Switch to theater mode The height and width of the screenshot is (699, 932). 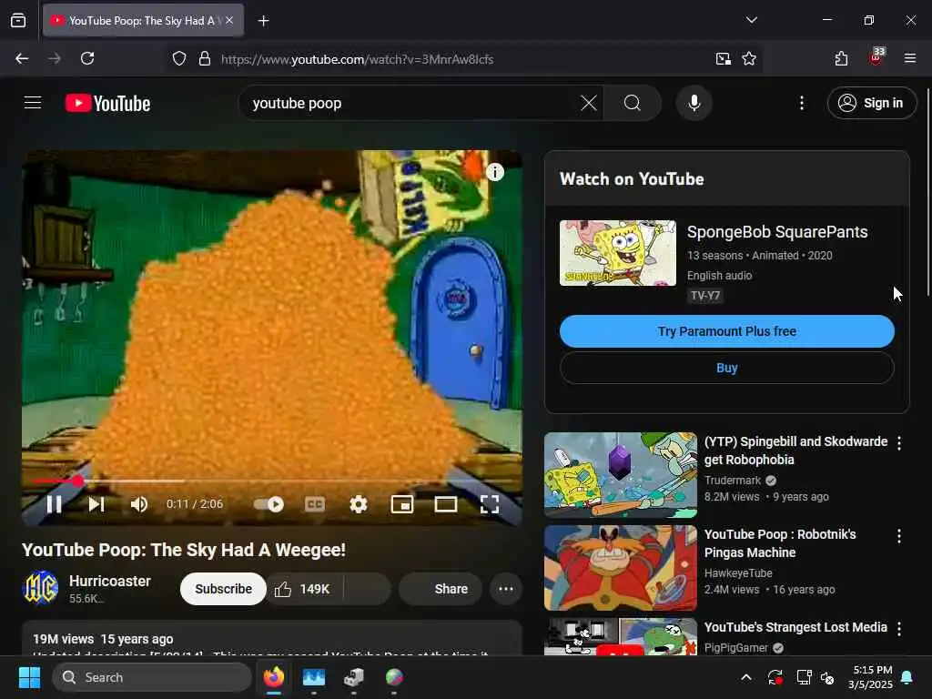pos(446,504)
